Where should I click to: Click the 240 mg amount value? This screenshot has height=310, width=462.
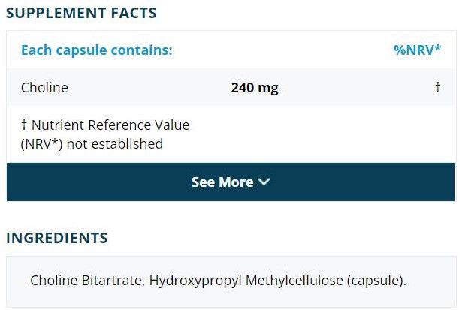[255, 88]
